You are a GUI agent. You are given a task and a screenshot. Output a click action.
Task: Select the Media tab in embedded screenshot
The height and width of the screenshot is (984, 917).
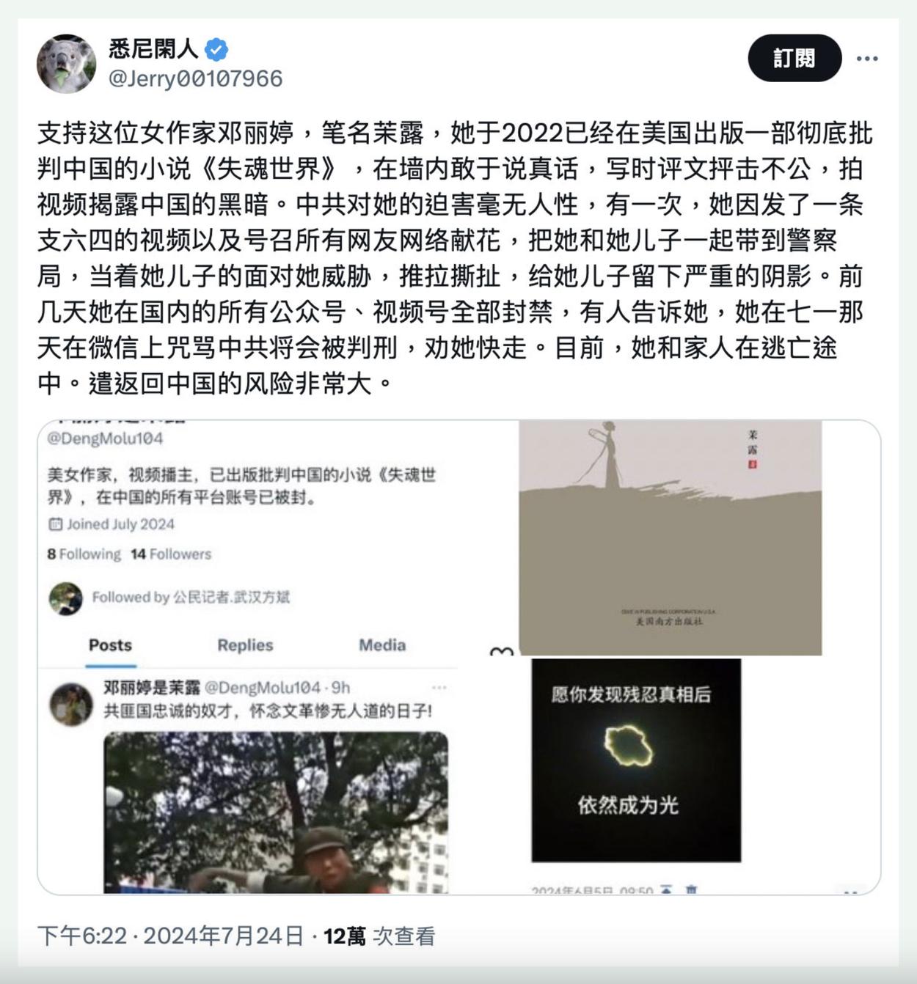pyautogui.click(x=382, y=645)
